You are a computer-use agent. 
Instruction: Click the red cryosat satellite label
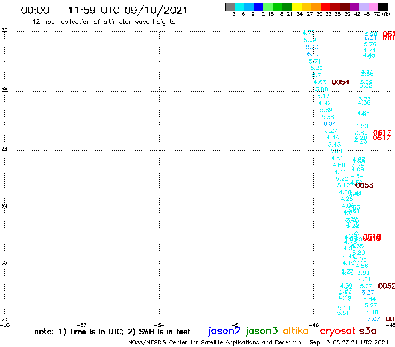pos(337,331)
